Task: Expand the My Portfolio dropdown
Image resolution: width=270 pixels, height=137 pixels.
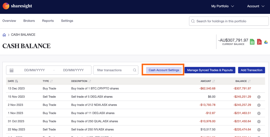Action: coord(223,6)
